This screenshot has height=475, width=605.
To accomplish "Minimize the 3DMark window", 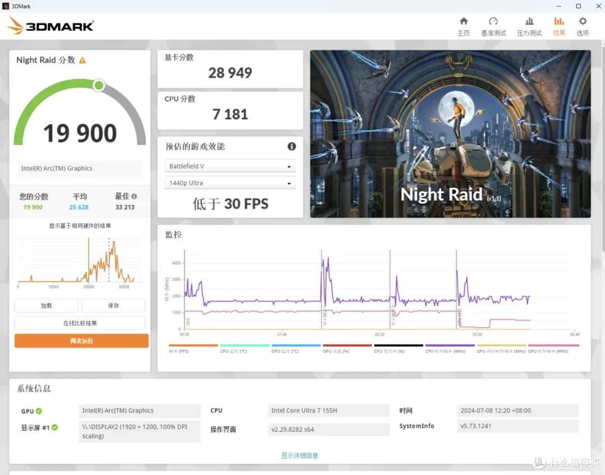I will 559,6.
